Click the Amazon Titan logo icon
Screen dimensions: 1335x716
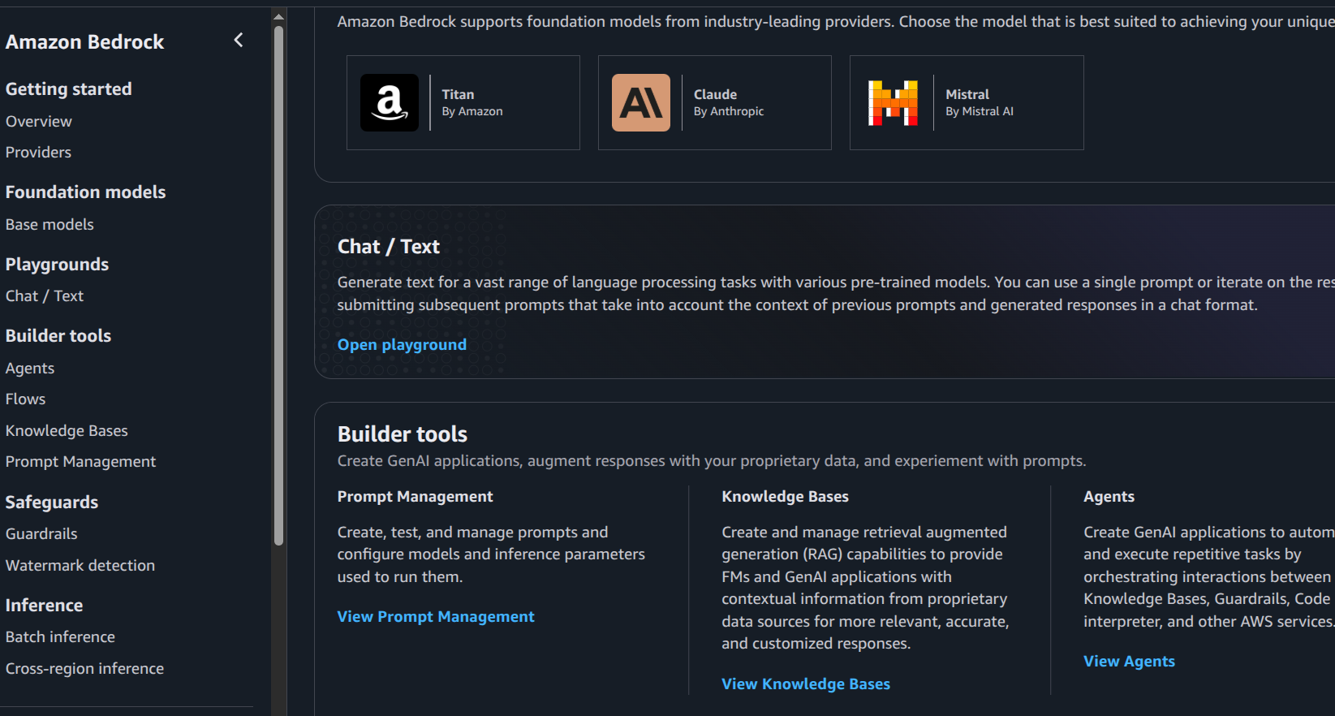390,102
